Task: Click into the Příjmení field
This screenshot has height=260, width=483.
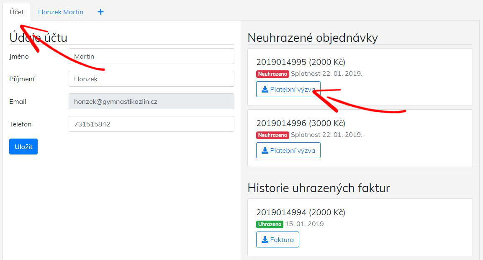Action: [x=151, y=79]
